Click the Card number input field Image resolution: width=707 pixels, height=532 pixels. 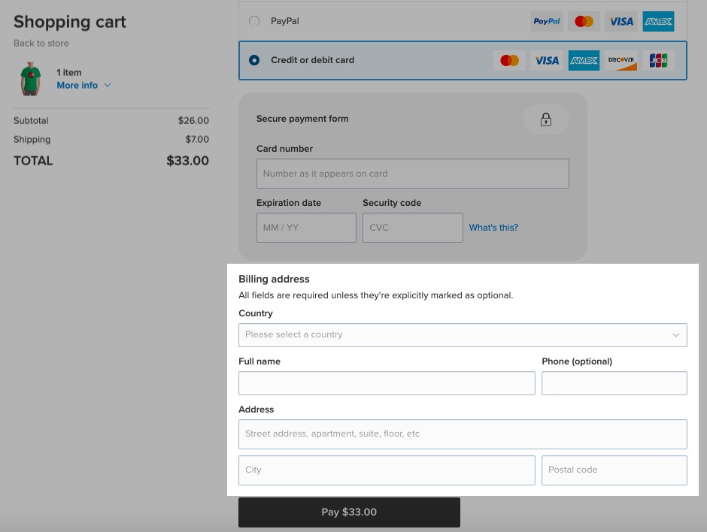[413, 173]
